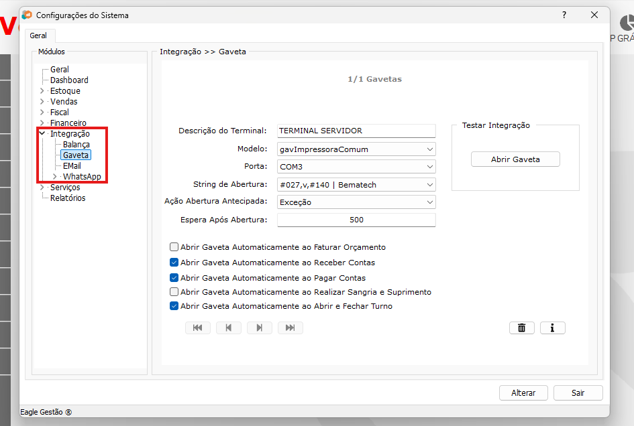634x426 pixels.
Task: Click the trash delete icon button
Action: click(x=521, y=328)
